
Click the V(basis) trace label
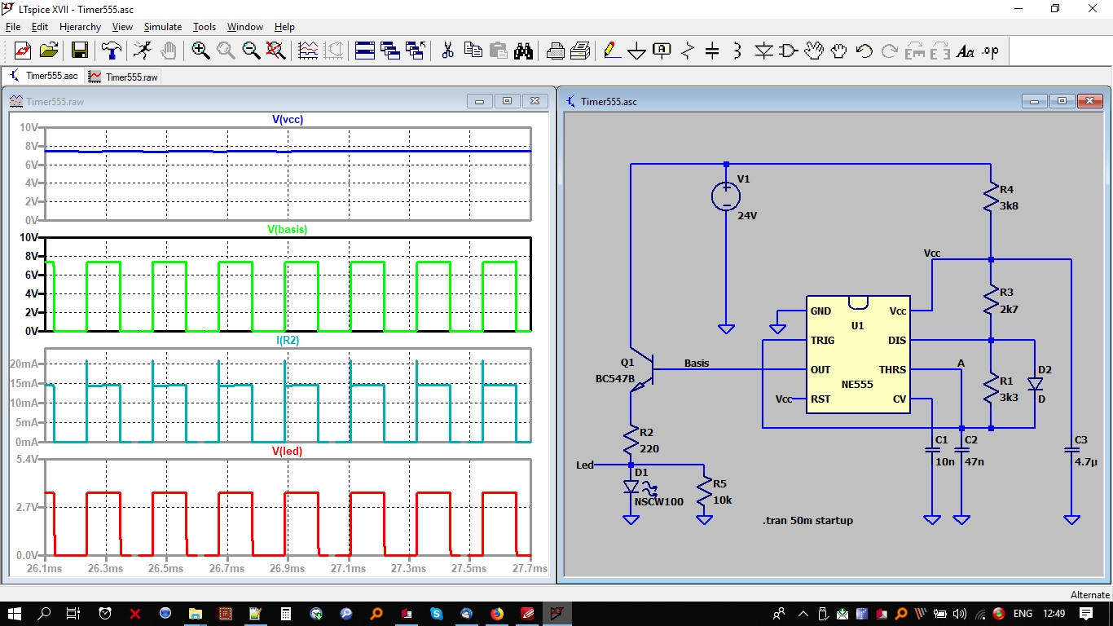tap(288, 230)
